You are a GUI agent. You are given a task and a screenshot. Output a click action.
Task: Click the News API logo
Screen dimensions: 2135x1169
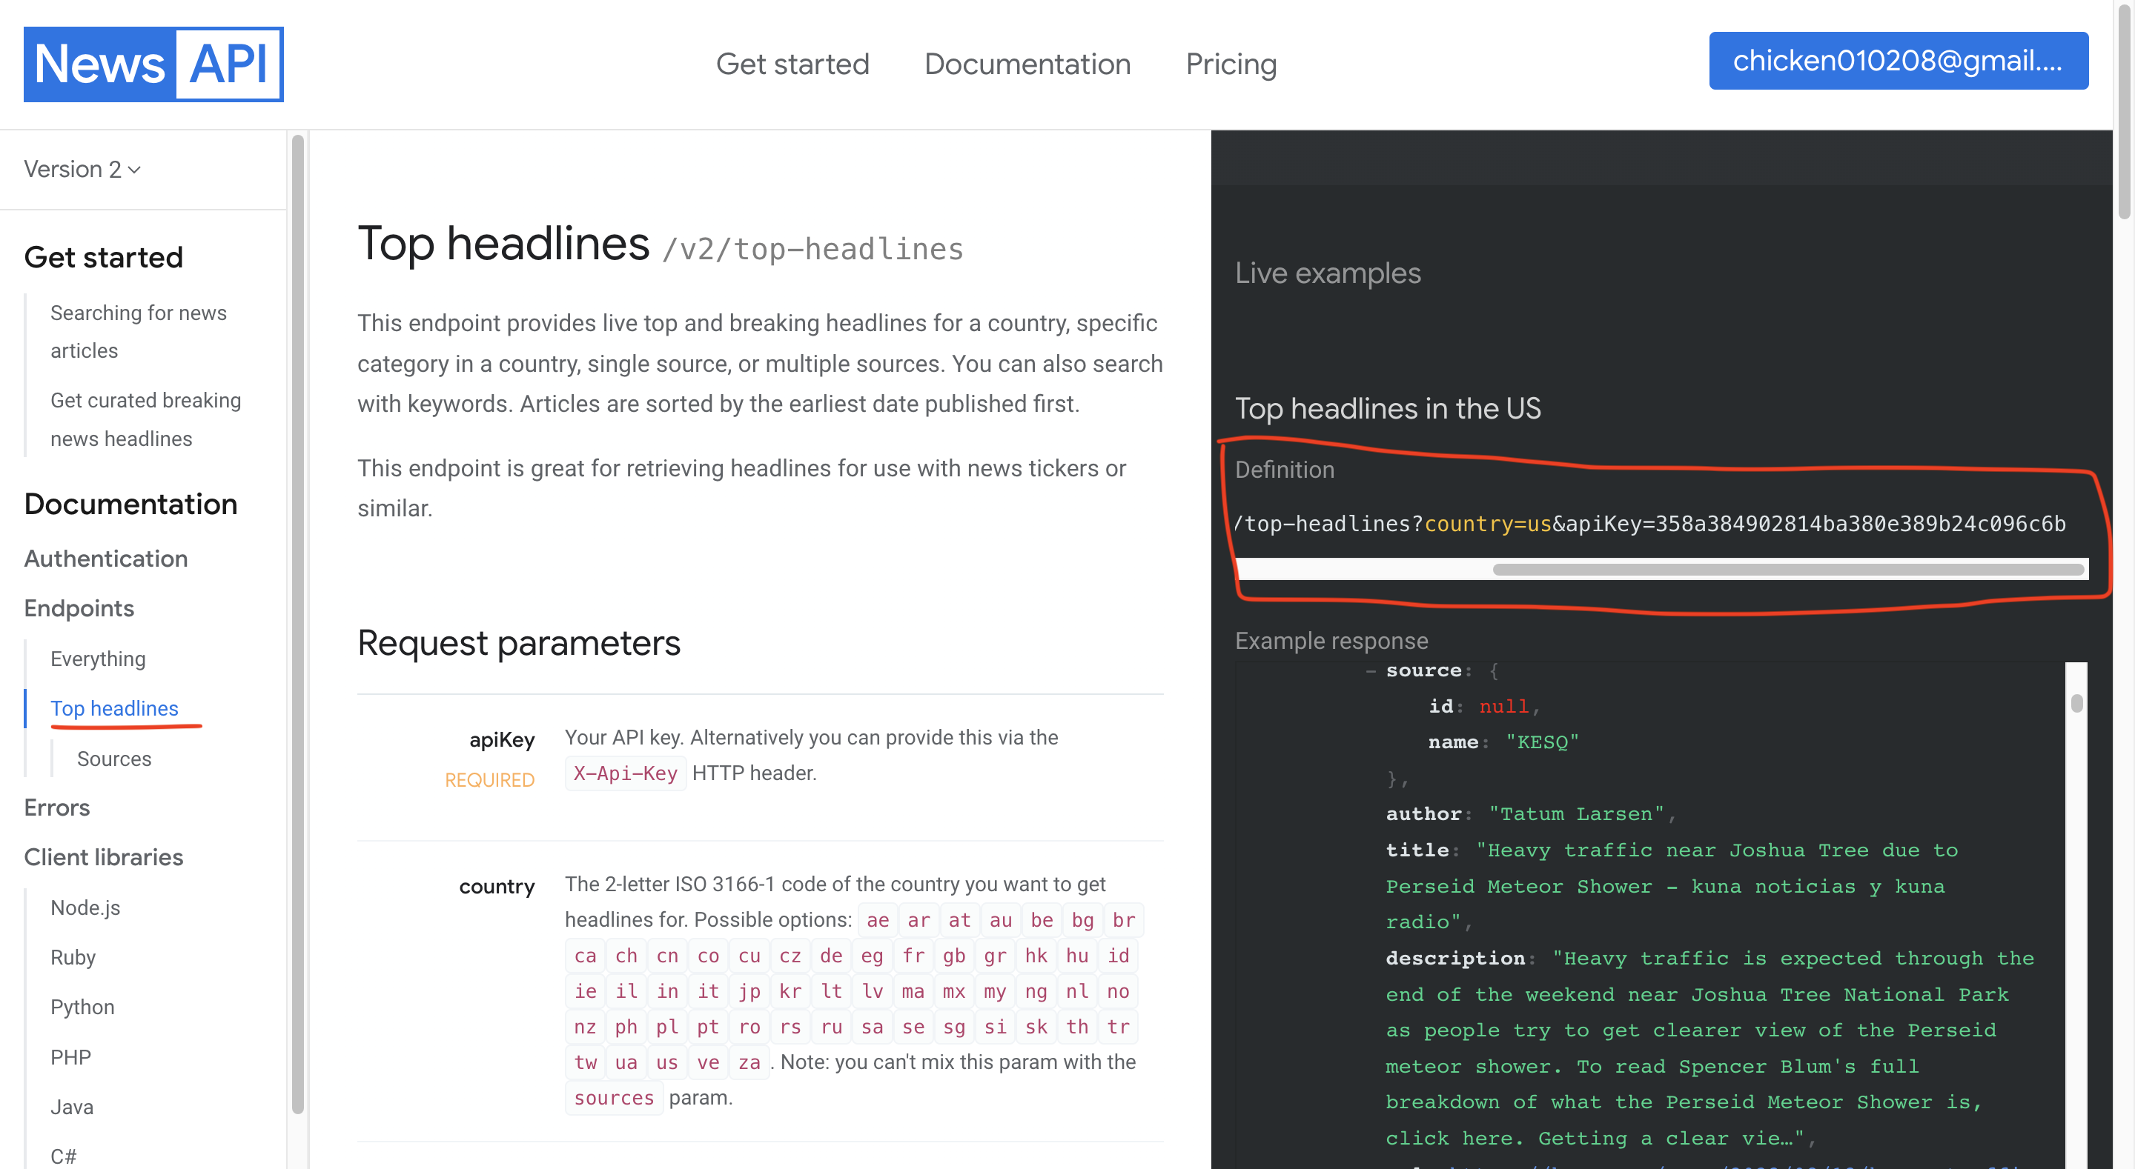click(153, 64)
